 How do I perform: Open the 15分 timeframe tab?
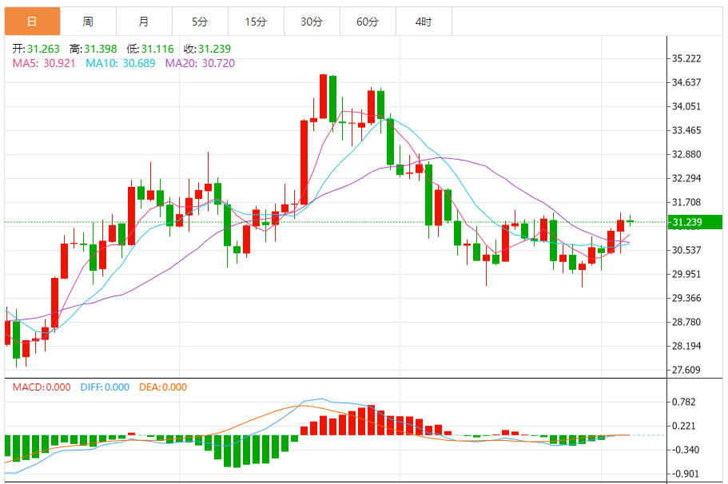[x=256, y=22]
